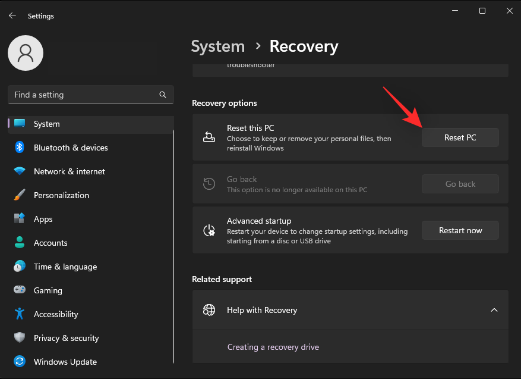This screenshot has width=521, height=379.
Task: Click the Go back history icon
Action: 209,184
